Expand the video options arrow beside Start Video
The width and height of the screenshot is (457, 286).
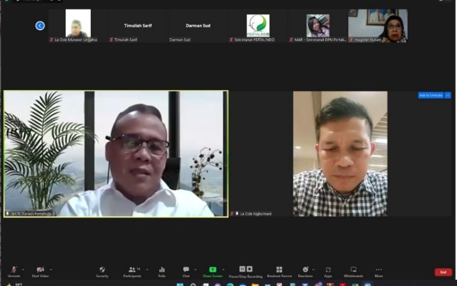[x=50, y=269]
